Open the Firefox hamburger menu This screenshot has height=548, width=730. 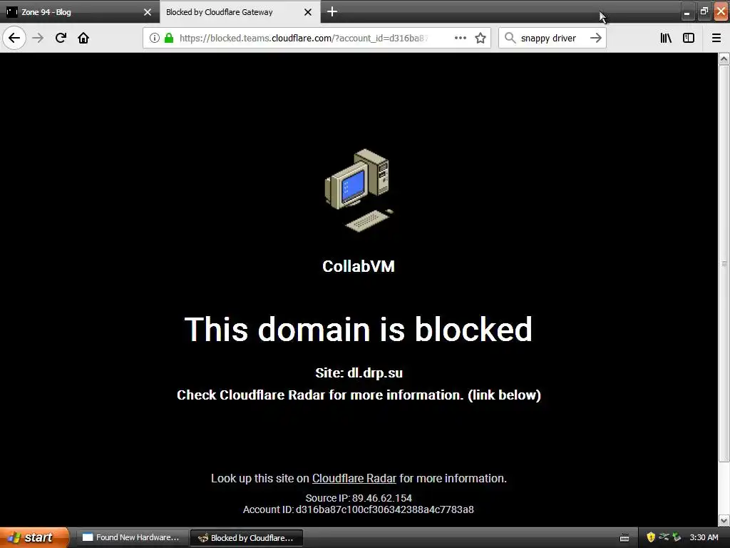tap(716, 38)
